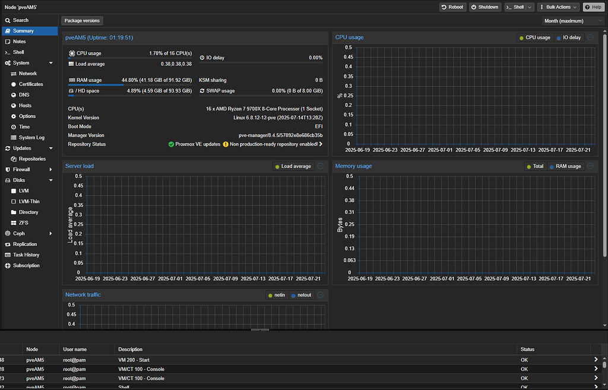Viewport: 608px width, 390px height.
Task: Click the Subscription support icon
Action: (7, 265)
